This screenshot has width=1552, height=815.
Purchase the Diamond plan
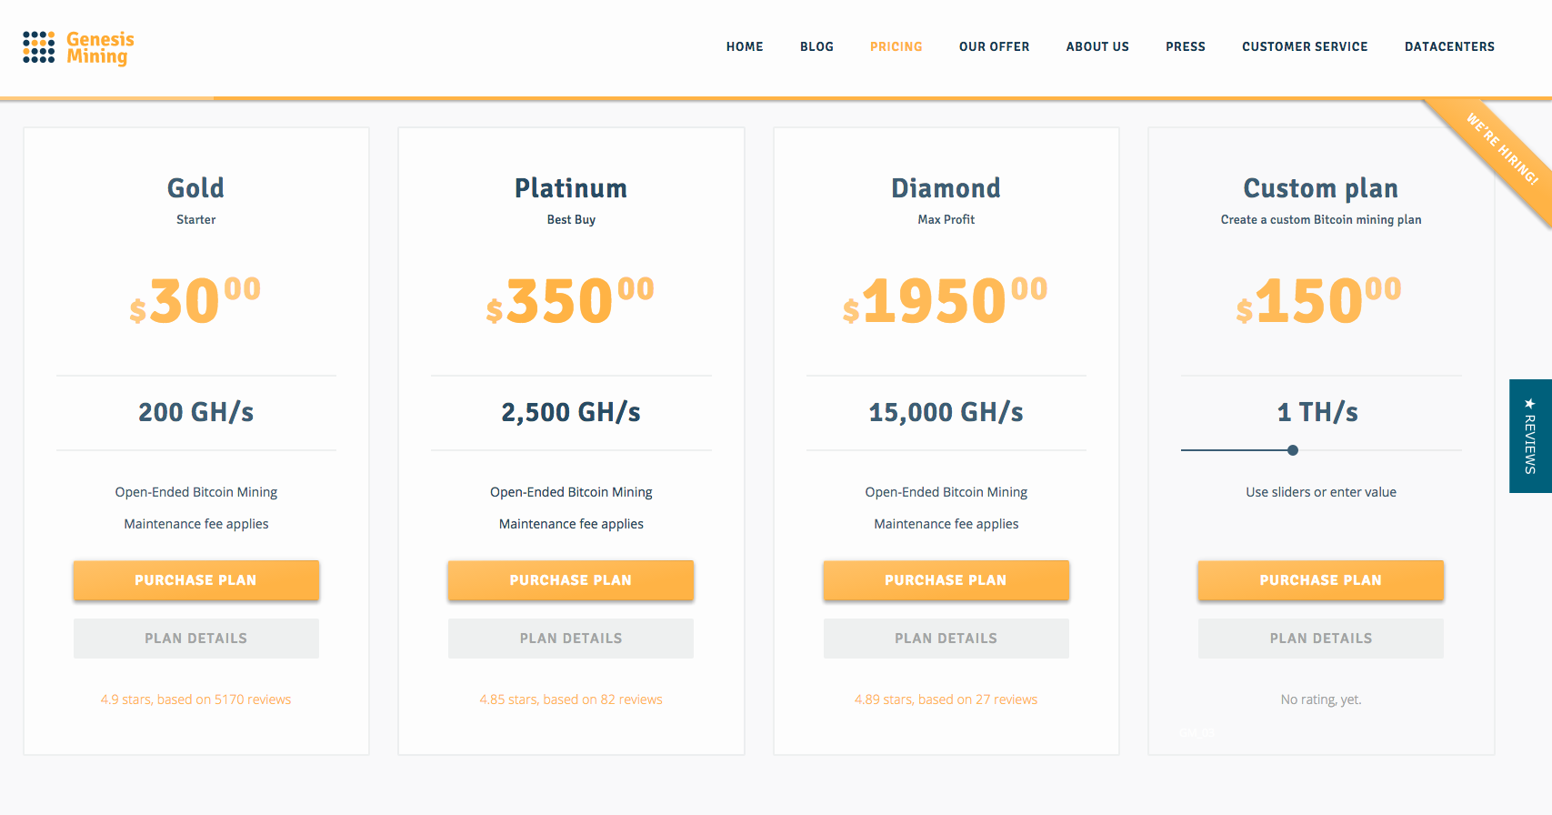coord(946,580)
